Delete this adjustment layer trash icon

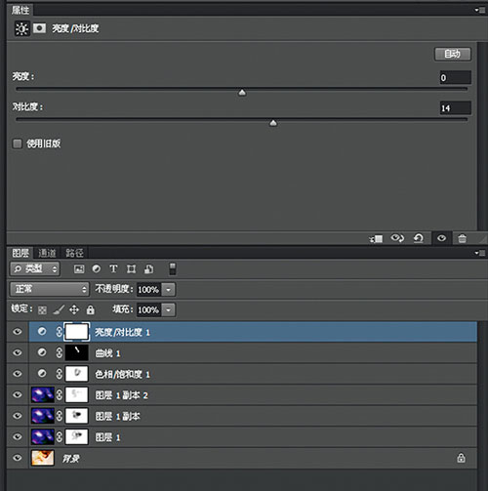tap(462, 238)
